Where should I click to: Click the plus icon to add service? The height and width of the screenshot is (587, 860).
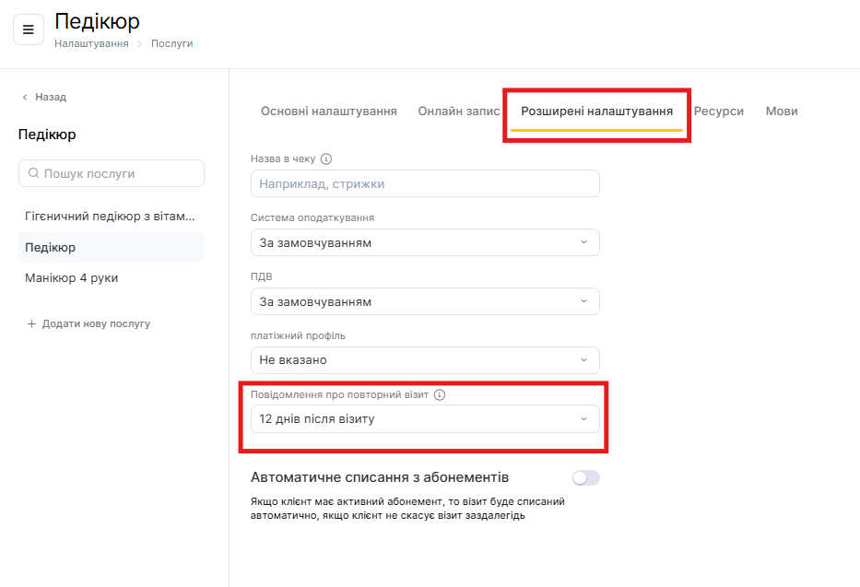[31, 323]
